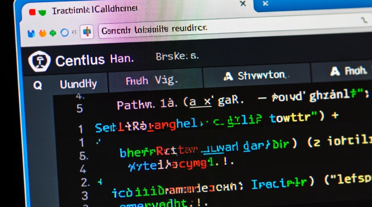Select the Stywvyton tab
372x207 pixels.
[261, 75]
